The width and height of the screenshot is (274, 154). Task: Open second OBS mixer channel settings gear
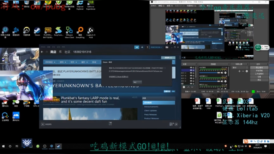click(x=225, y=81)
